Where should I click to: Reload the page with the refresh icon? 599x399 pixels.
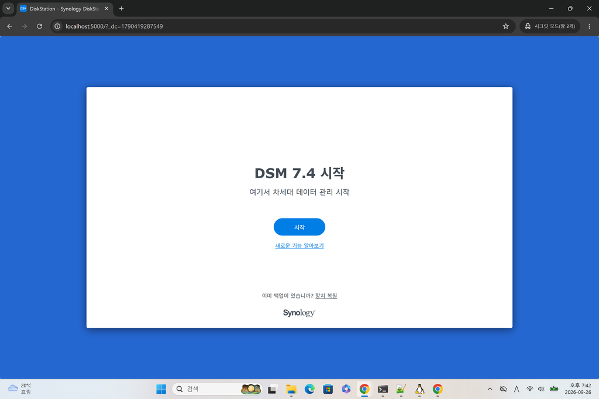point(39,26)
